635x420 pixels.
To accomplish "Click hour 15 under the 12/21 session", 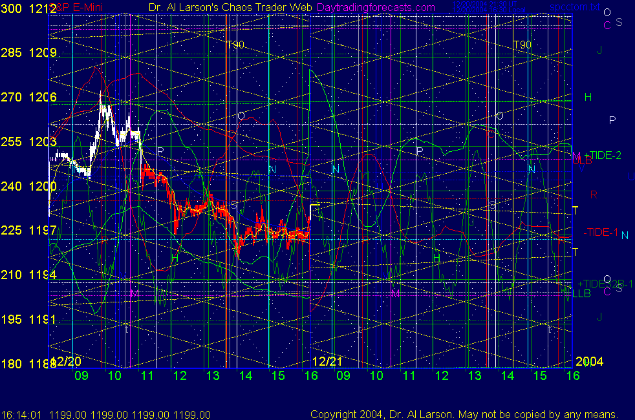I will click(x=540, y=375).
